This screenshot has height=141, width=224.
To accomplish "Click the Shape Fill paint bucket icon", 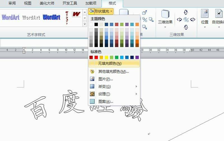I will tap(92, 11).
